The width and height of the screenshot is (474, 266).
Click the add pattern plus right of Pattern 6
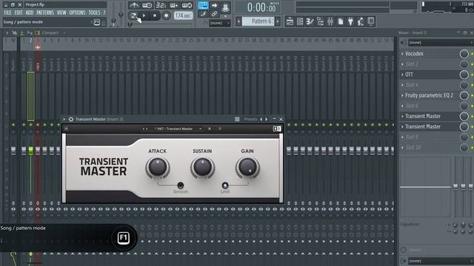278,21
